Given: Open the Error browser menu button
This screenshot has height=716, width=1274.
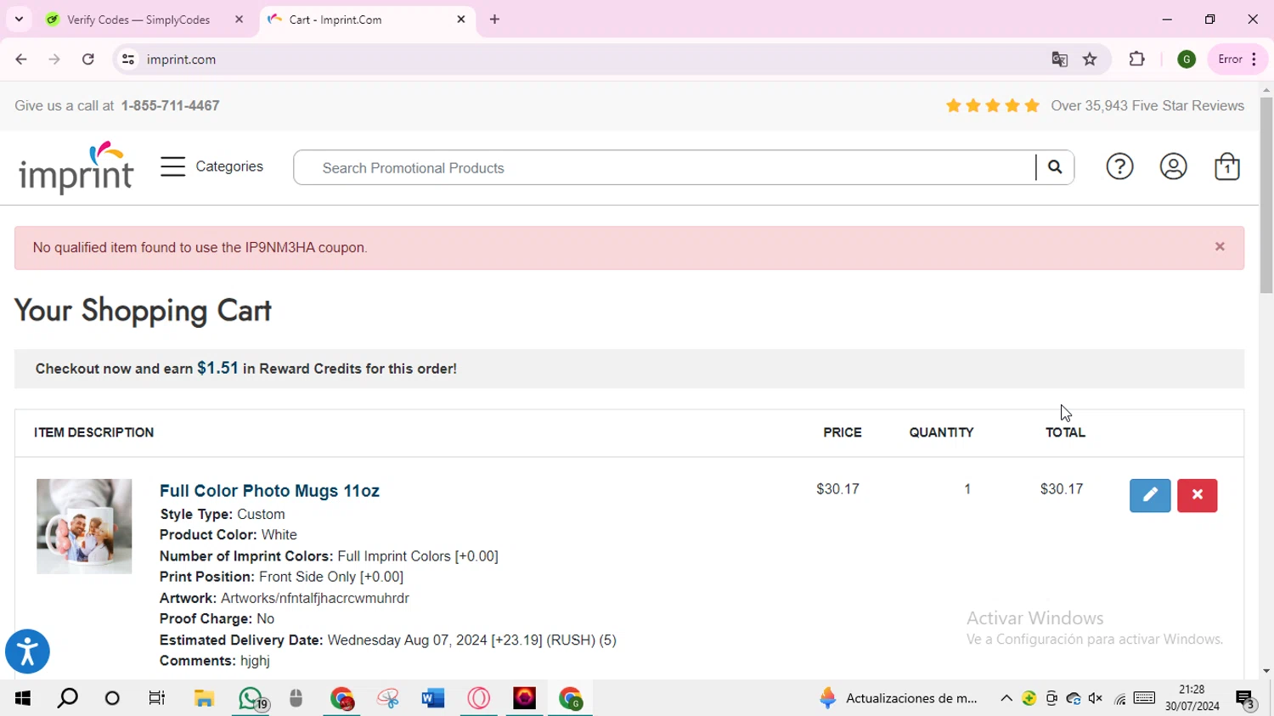Looking at the screenshot, I should pyautogui.click(x=1237, y=59).
